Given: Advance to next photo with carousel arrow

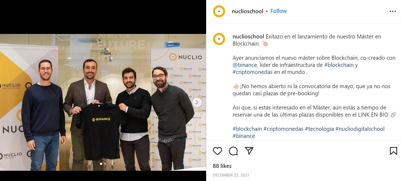Looking at the screenshot, I should point(197,102).
